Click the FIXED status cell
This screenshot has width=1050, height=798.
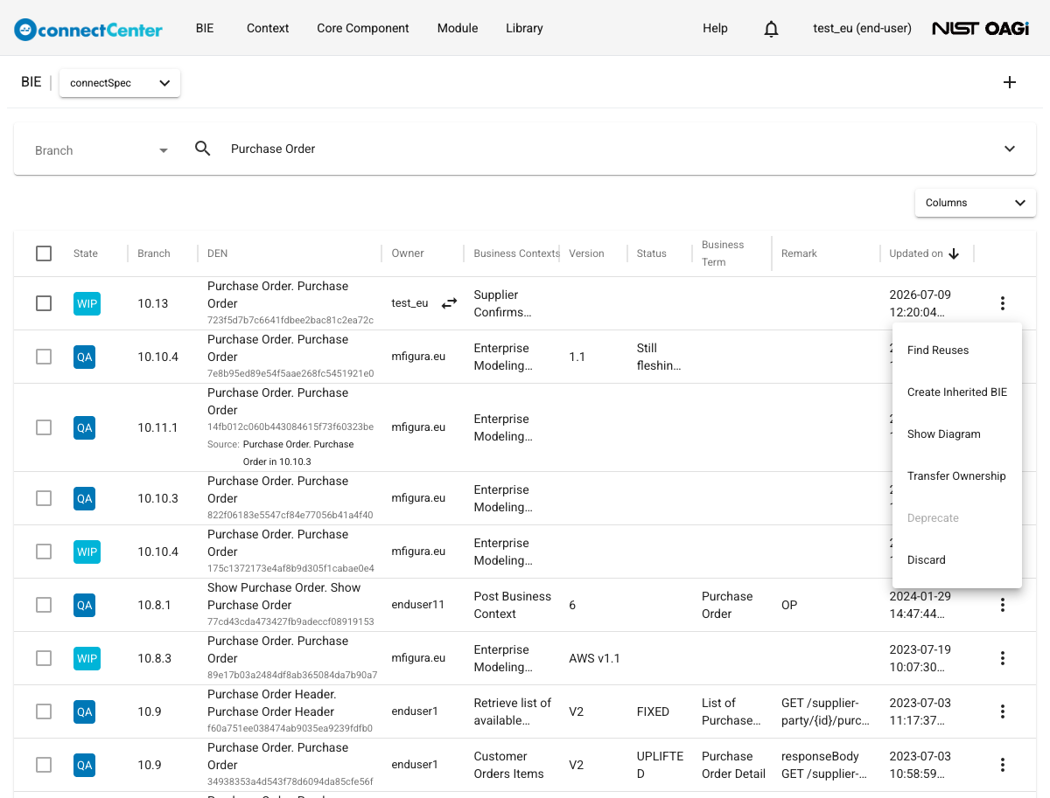tap(653, 711)
